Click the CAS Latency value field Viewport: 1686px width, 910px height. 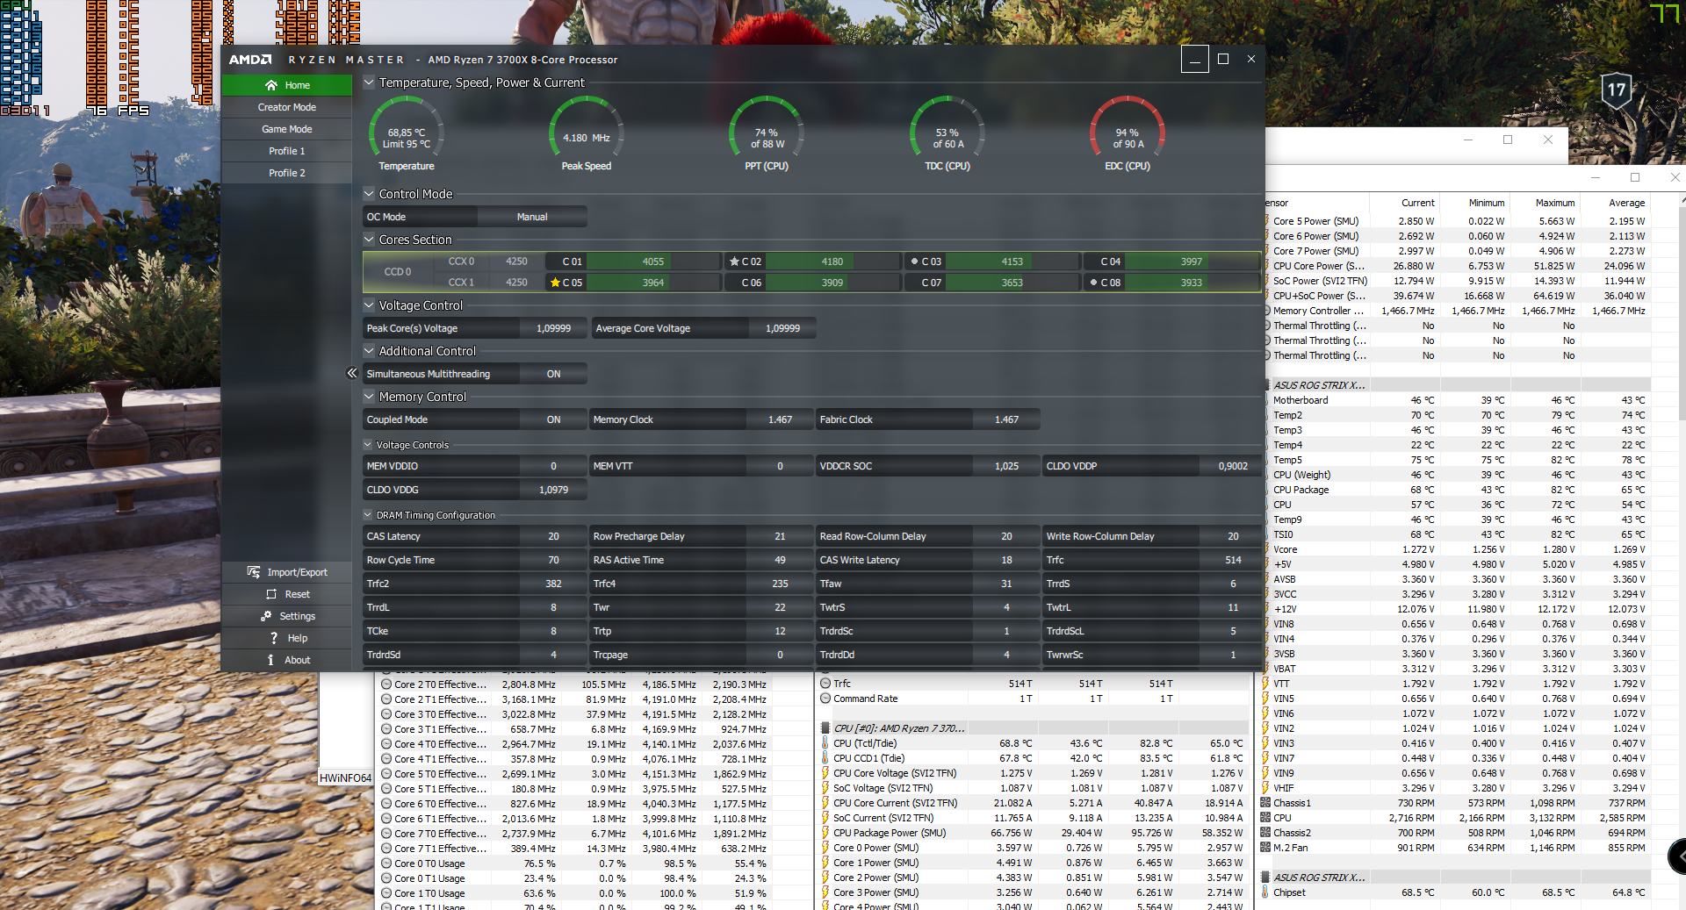point(553,536)
